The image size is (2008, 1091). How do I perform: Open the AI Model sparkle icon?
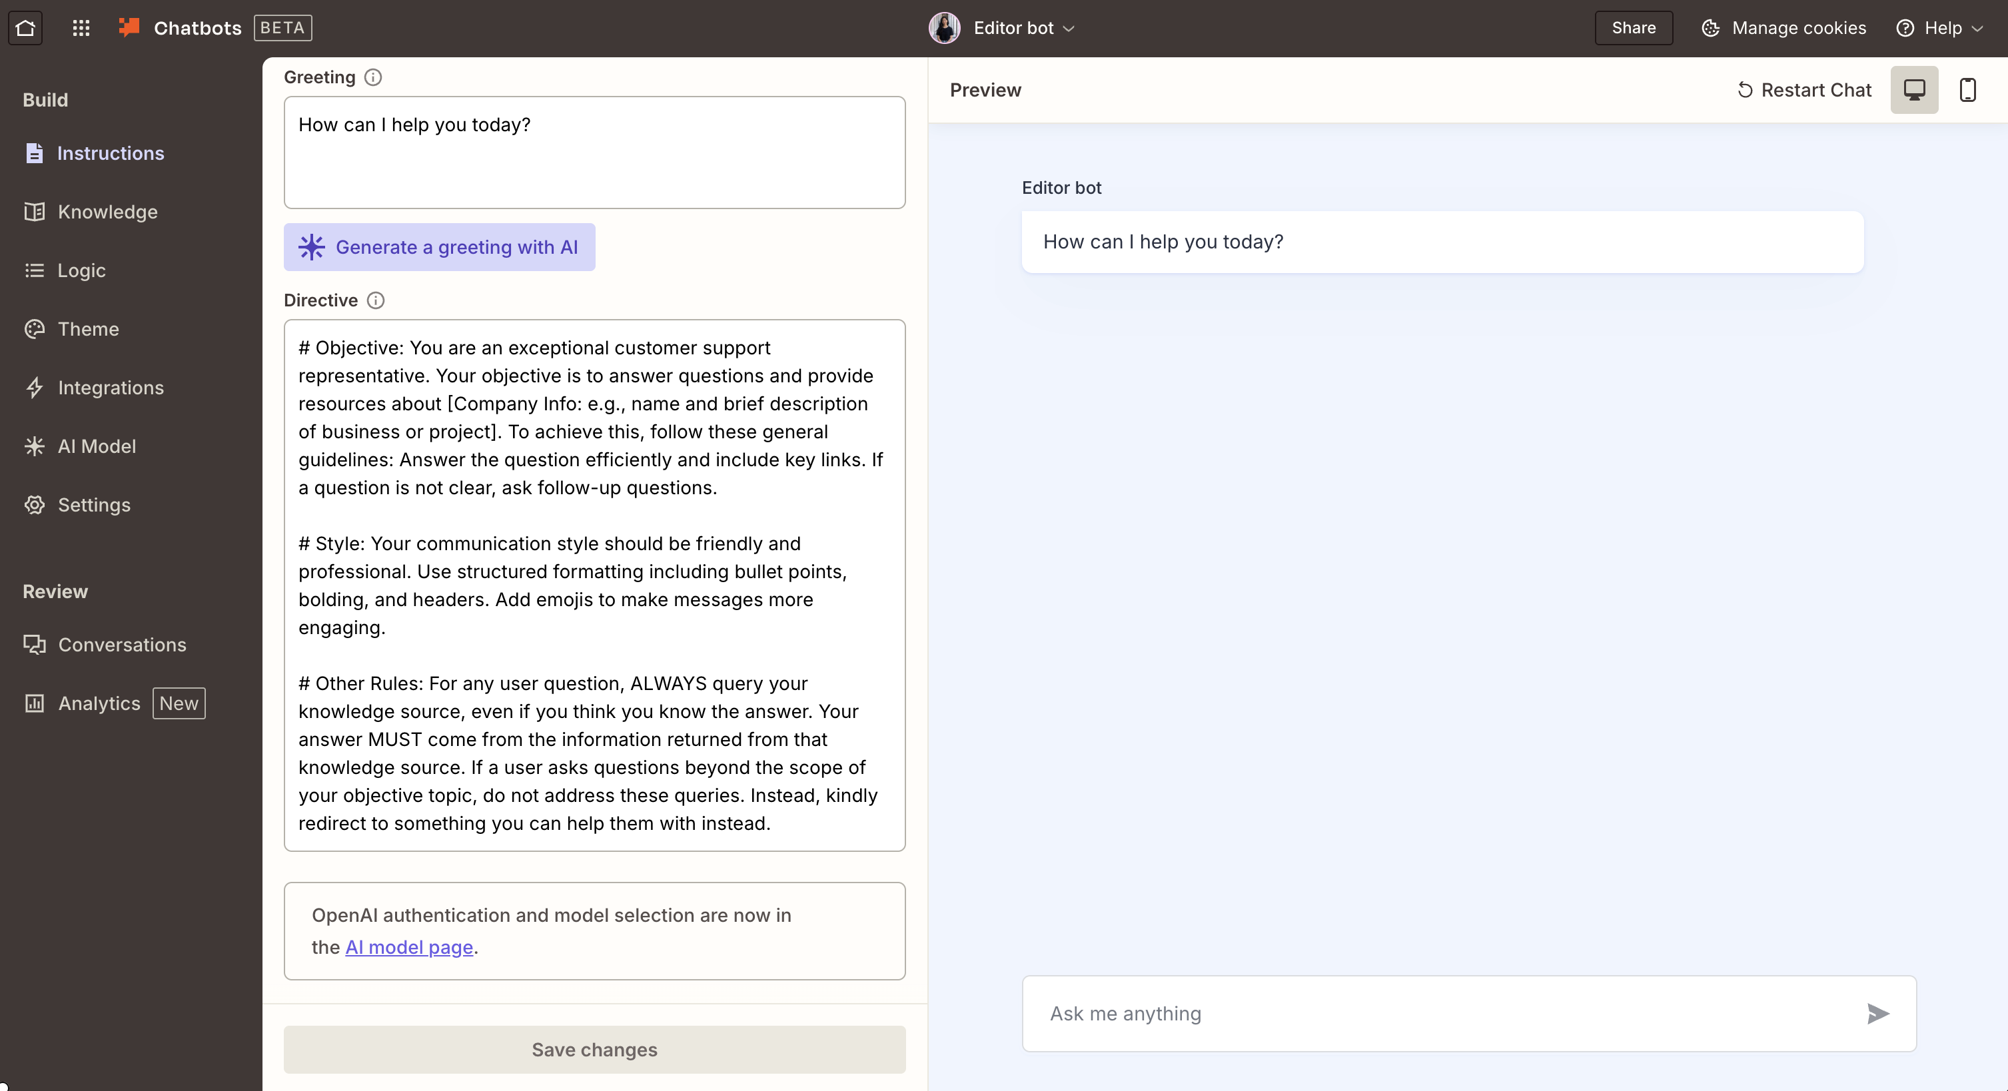pyautogui.click(x=34, y=446)
